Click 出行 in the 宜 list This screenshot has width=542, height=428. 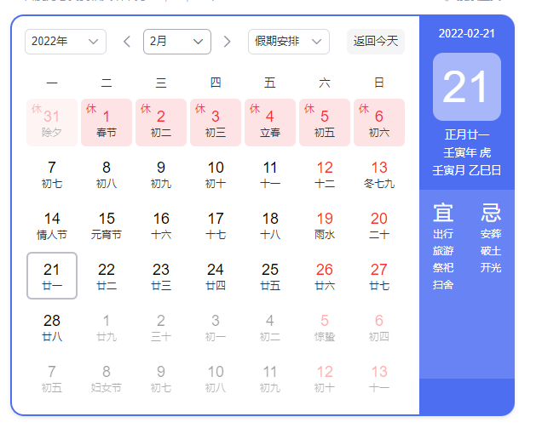coord(443,234)
